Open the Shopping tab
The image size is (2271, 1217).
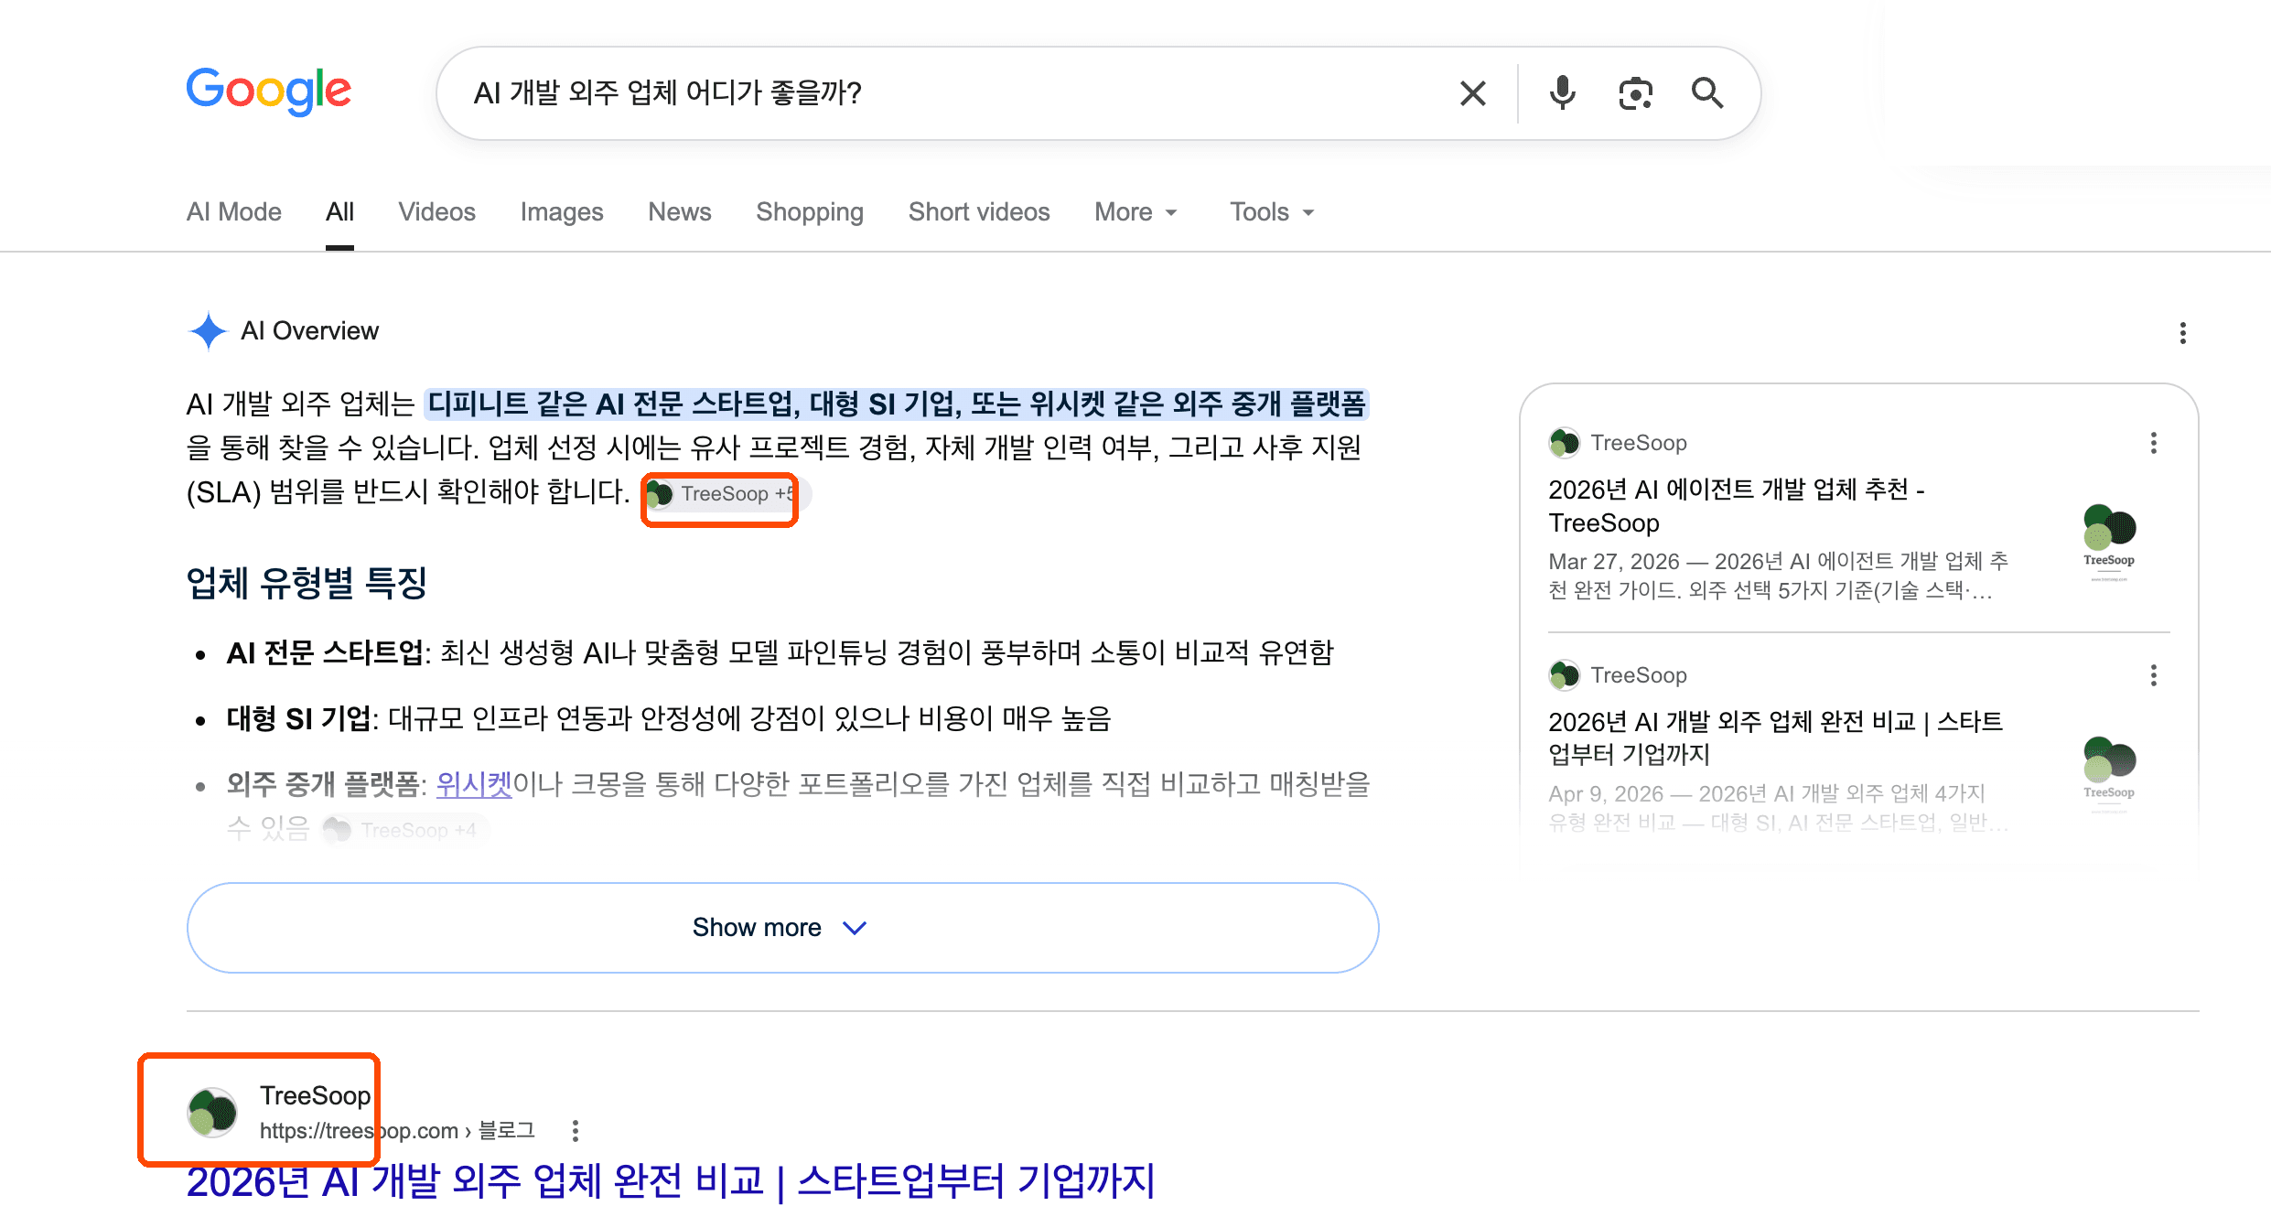[x=810, y=212]
